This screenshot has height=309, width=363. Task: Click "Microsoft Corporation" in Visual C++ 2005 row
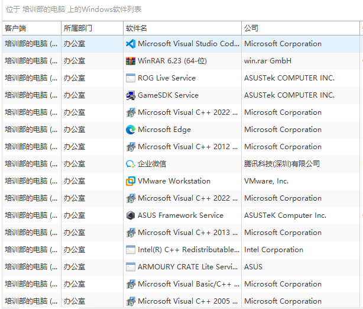283,301
